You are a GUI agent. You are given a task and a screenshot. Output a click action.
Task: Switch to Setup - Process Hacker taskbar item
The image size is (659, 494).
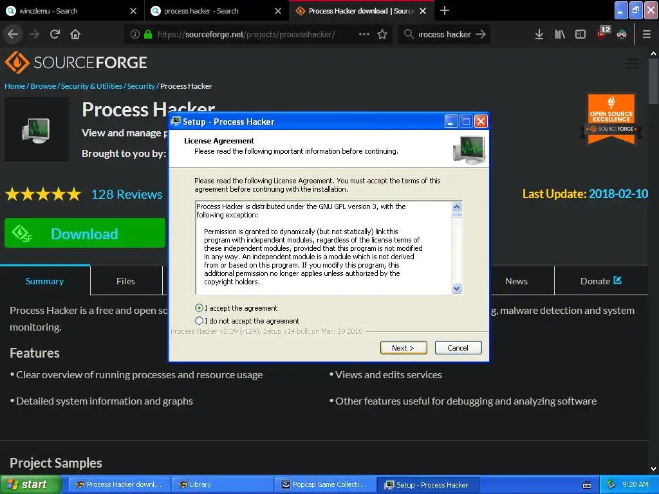point(428,485)
